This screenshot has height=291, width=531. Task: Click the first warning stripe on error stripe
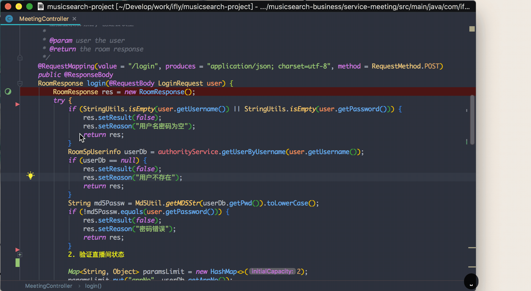point(472,248)
